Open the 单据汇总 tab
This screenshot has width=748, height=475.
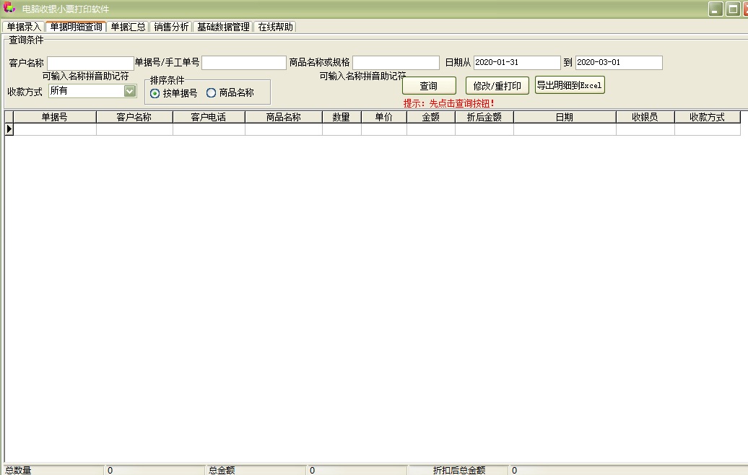128,27
